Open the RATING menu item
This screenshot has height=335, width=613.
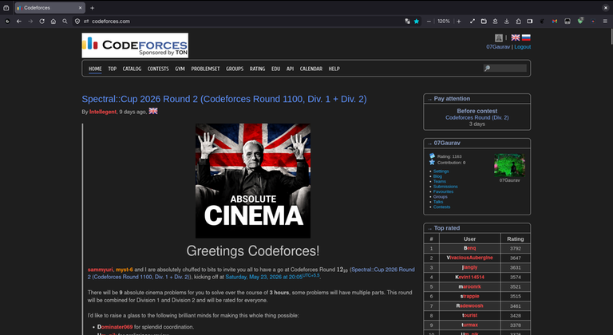coord(257,69)
